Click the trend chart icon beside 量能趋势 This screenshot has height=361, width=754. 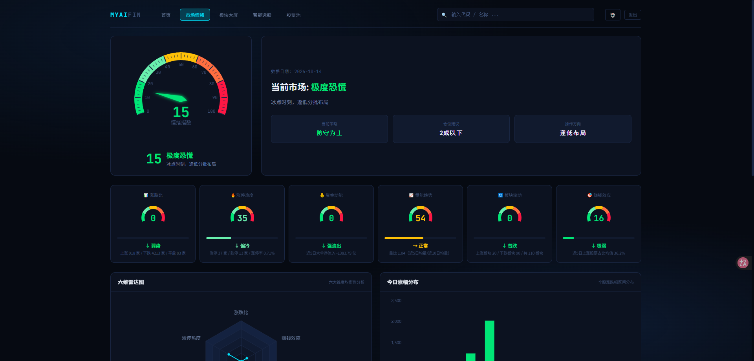(x=411, y=195)
